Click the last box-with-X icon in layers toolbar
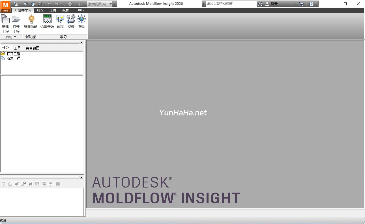The height and width of the screenshot is (224, 365). click(x=58, y=184)
